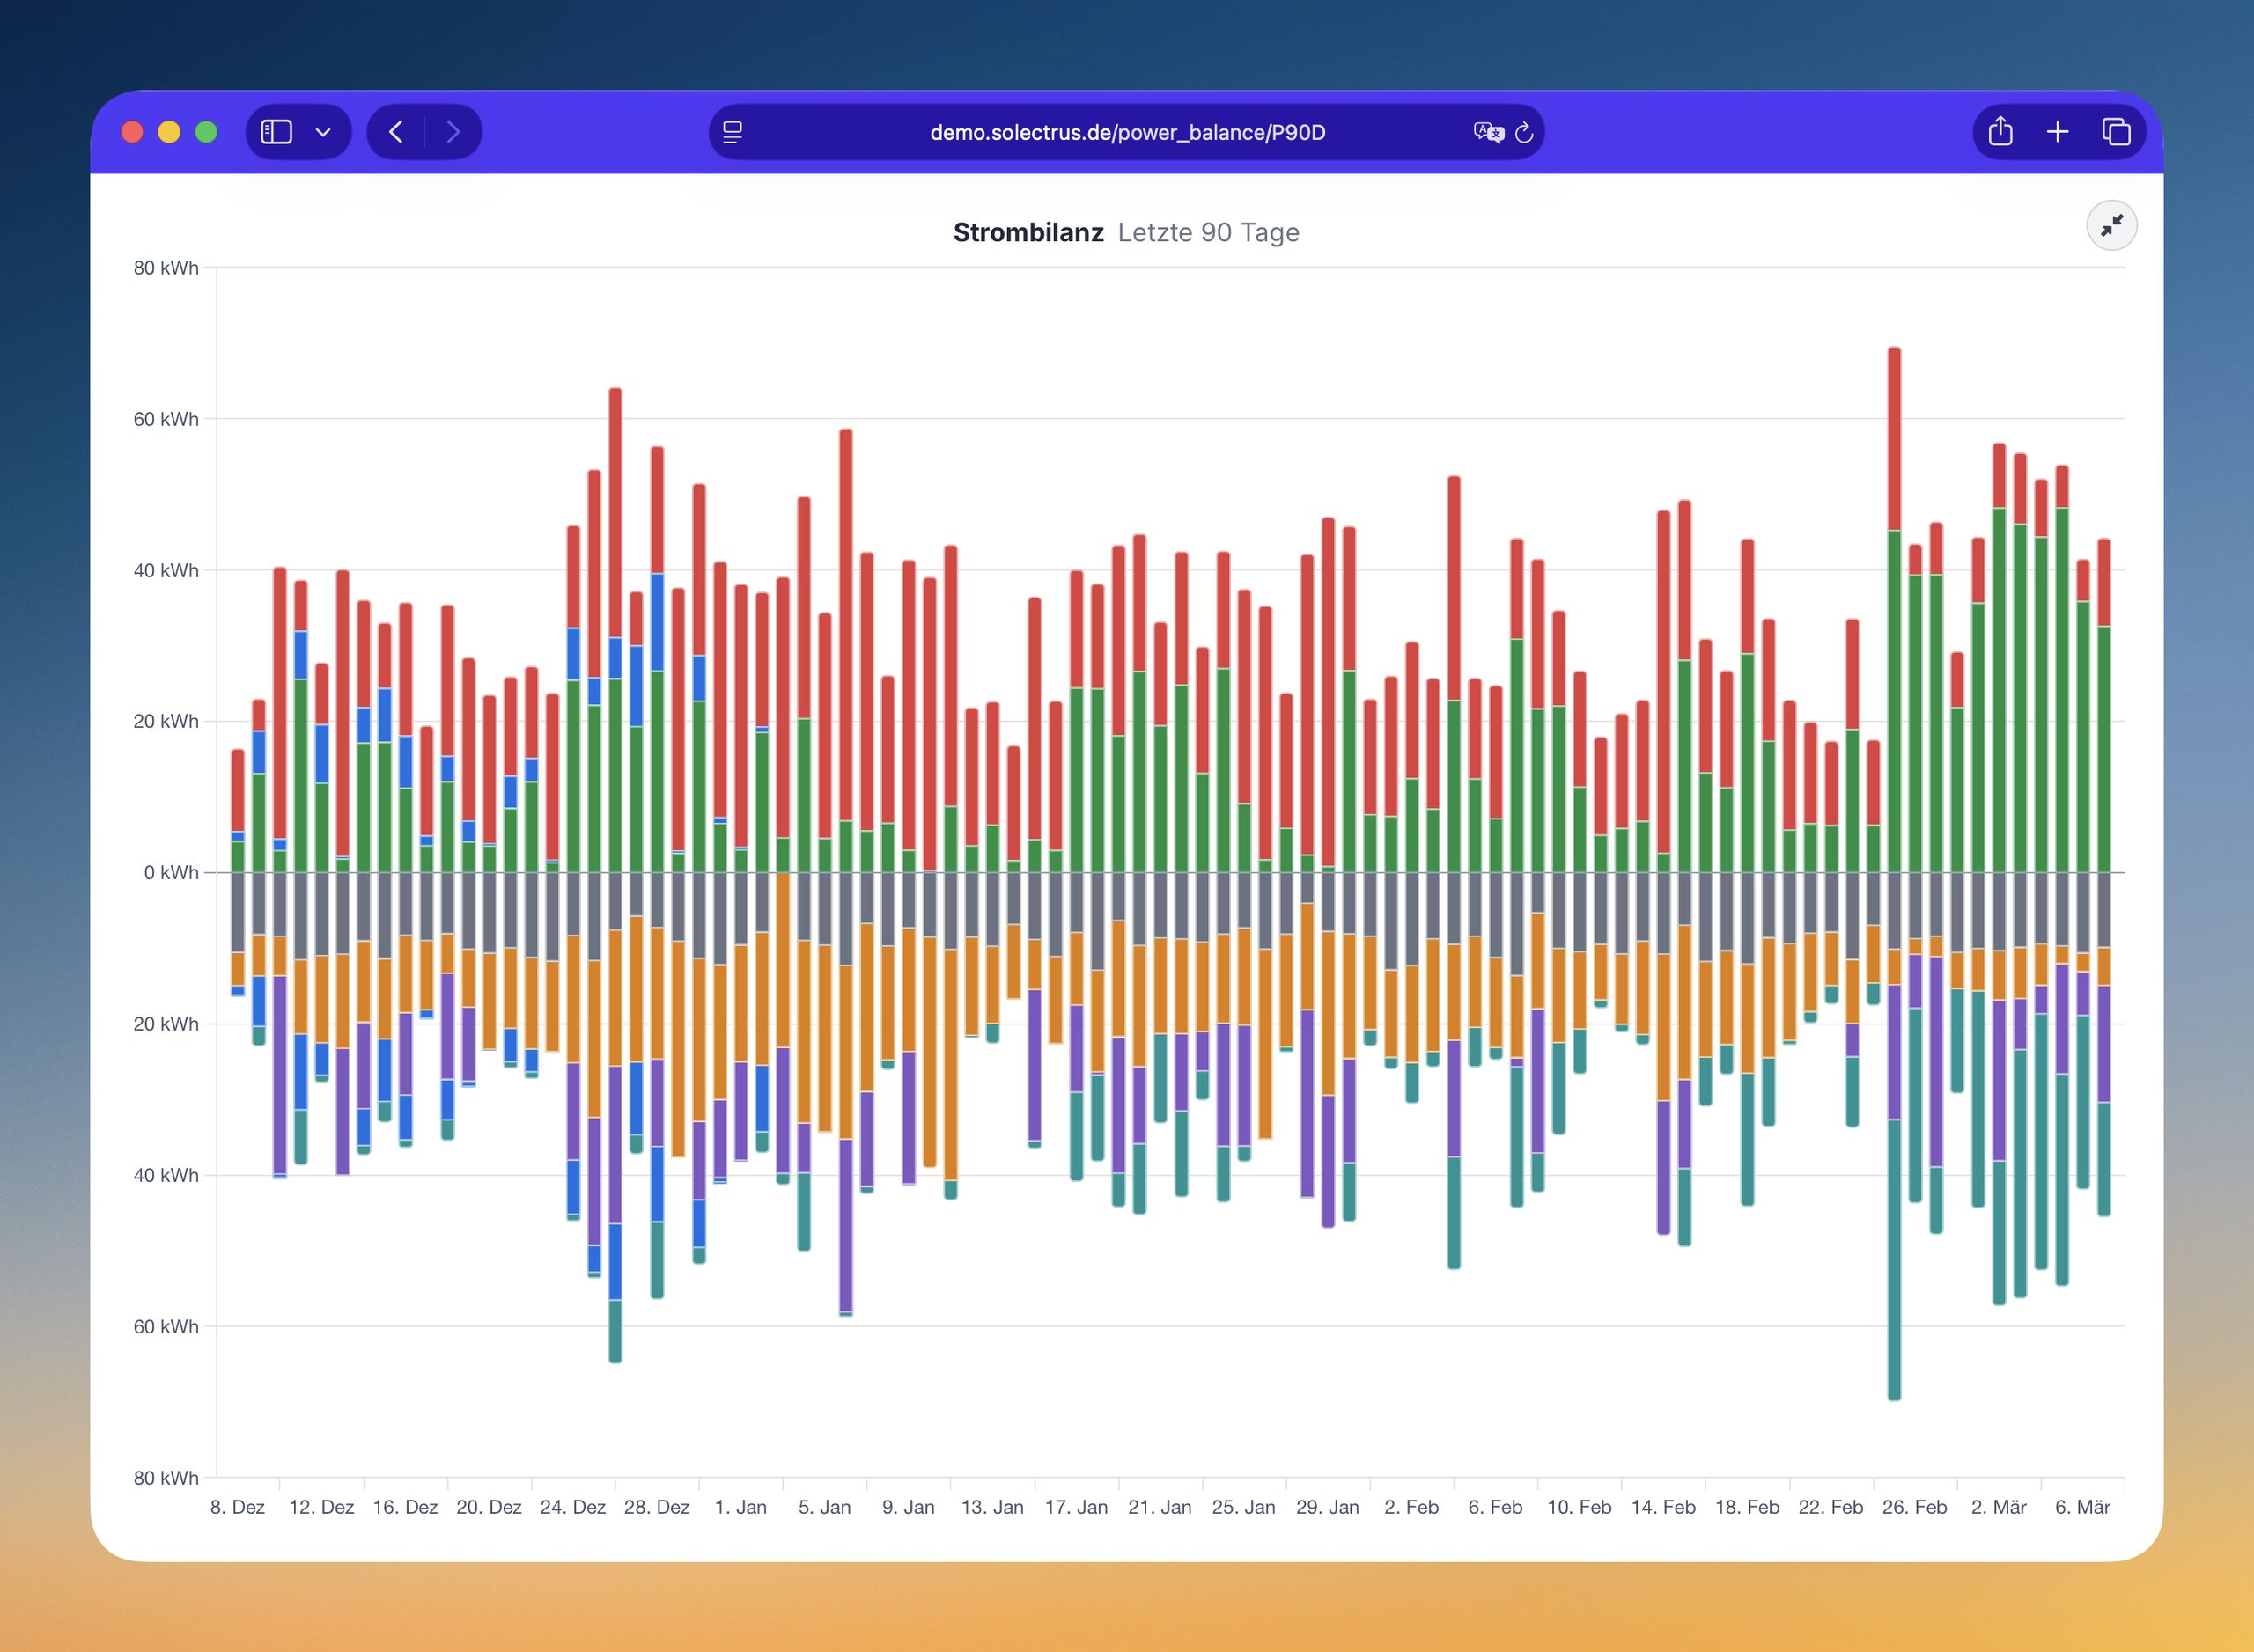The height and width of the screenshot is (1652, 2254).
Task: Collapse chart with the shrink arrows button
Action: 2111,226
